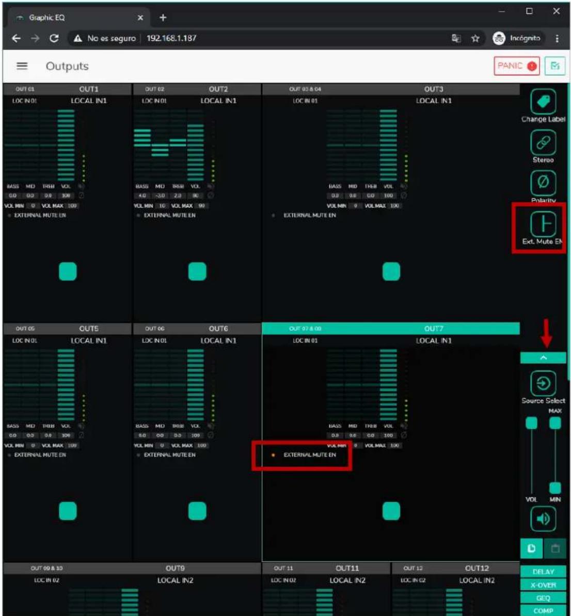Image resolution: width=571 pixels, height=616 pixels.
Task: Click the Incógnito profile badge
Action: click(x=518, y=38)
